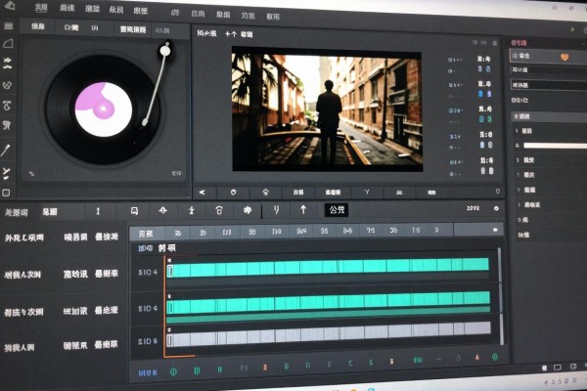Image resolution: width=587 pixels, height=391 pixels.
Task: Click the small arrow icon at media panel bottom-left
Action: [x=31, y=174]
